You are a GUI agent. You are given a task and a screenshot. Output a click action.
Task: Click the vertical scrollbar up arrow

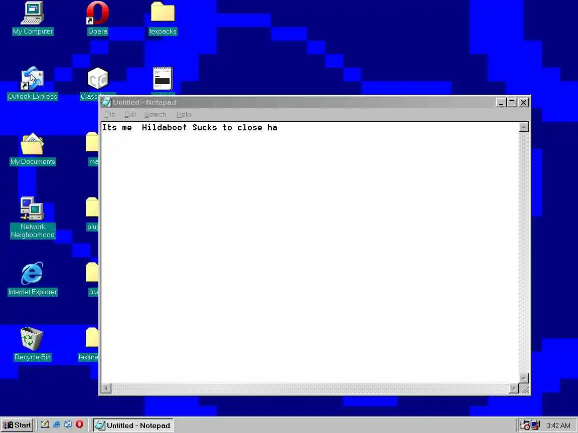[524, 127]
